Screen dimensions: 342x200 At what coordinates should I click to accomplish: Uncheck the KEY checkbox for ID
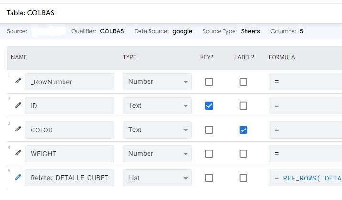click(x=209, y=106)
